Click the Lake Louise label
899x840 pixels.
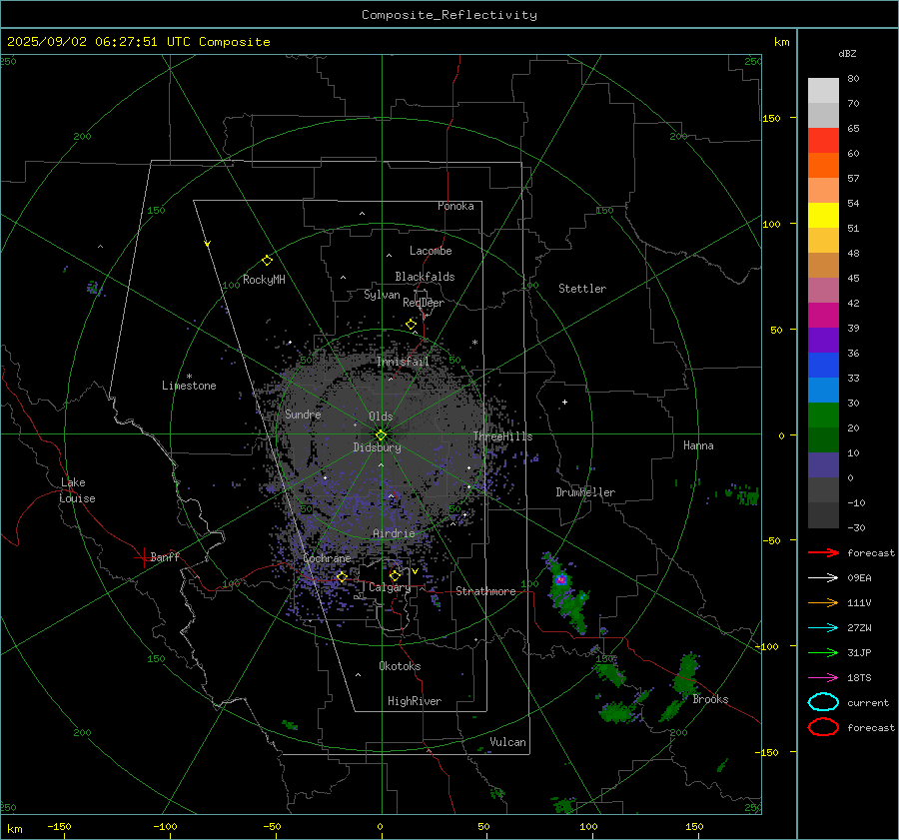pos(77,490)
